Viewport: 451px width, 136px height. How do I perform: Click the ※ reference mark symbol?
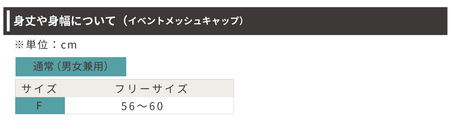click(x=19, y=45)
